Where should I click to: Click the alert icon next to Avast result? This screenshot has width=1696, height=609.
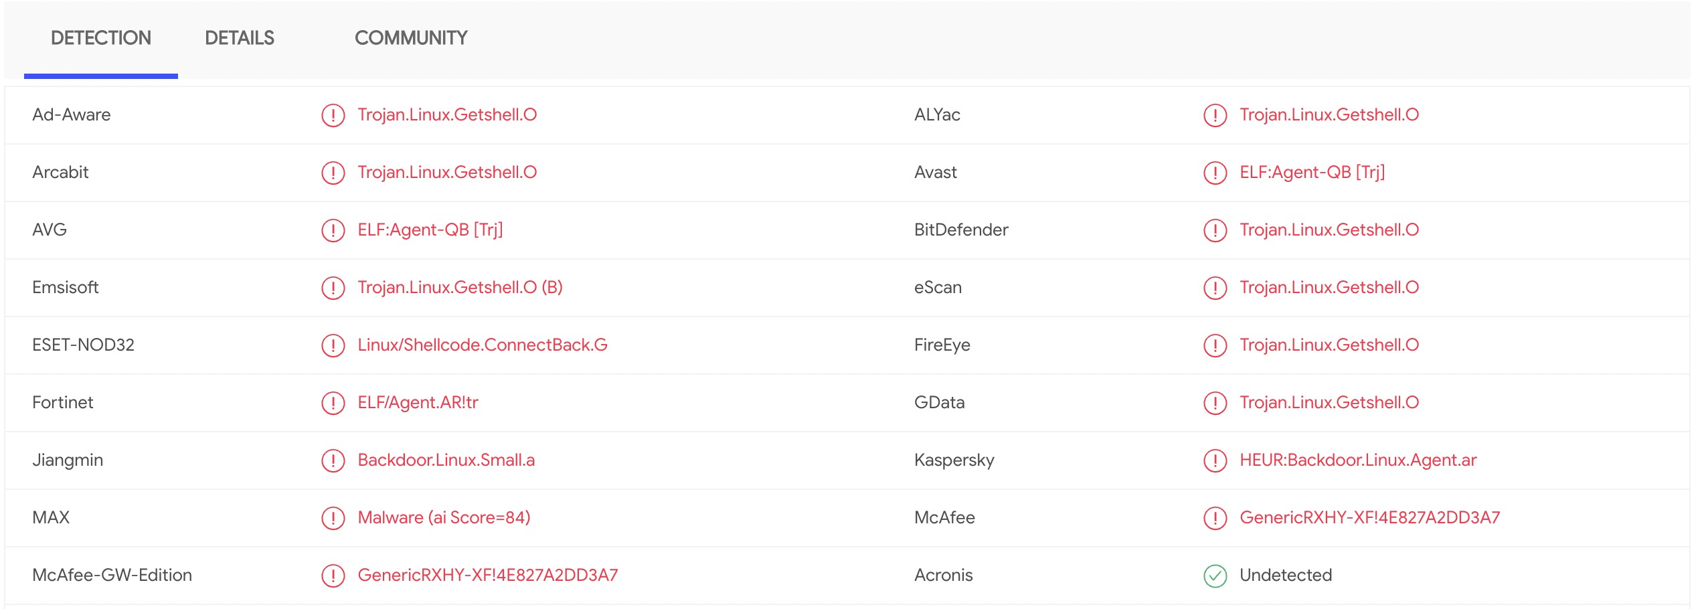(1215, 173)
